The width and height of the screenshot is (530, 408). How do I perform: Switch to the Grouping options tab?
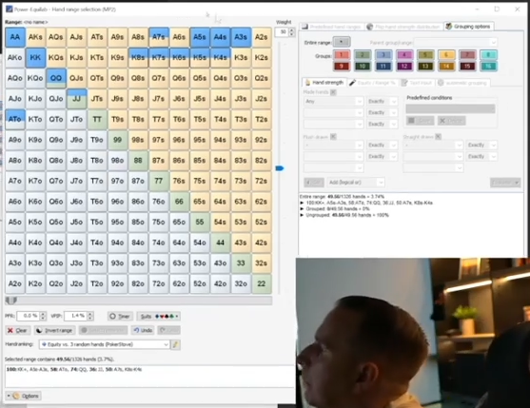pos(468,27)
